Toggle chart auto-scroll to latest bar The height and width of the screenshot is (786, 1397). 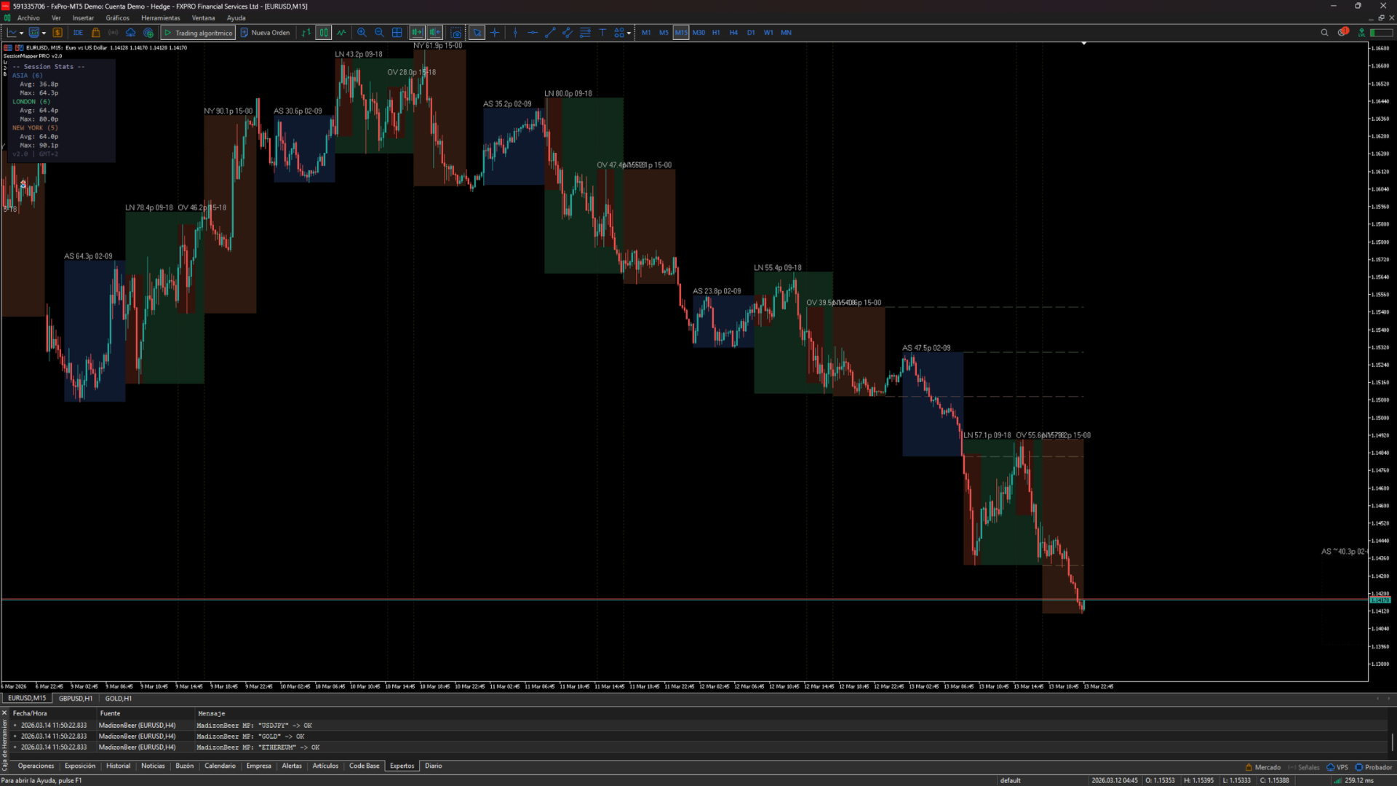(x=417, y=33)
